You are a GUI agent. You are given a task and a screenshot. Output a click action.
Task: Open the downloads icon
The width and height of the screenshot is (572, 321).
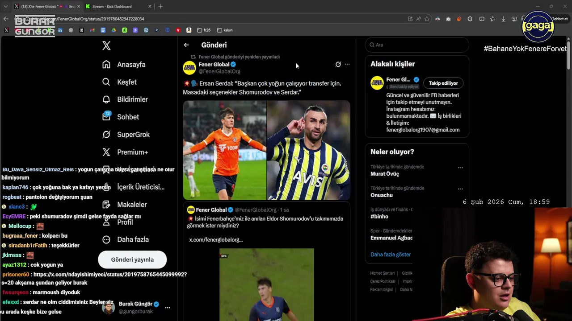pos(503,19)
